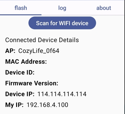Select the 114.114.114.114 device IP value
125x114 pixels.
pyautogui.click(x=62, y=94)
